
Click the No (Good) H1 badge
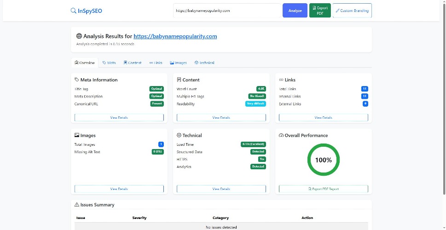pos(257,97)
